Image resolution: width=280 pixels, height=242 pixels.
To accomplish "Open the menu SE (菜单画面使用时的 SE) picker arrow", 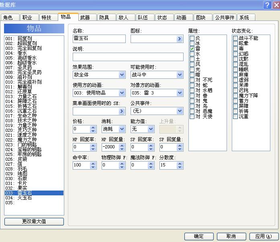I will point(122,111).
